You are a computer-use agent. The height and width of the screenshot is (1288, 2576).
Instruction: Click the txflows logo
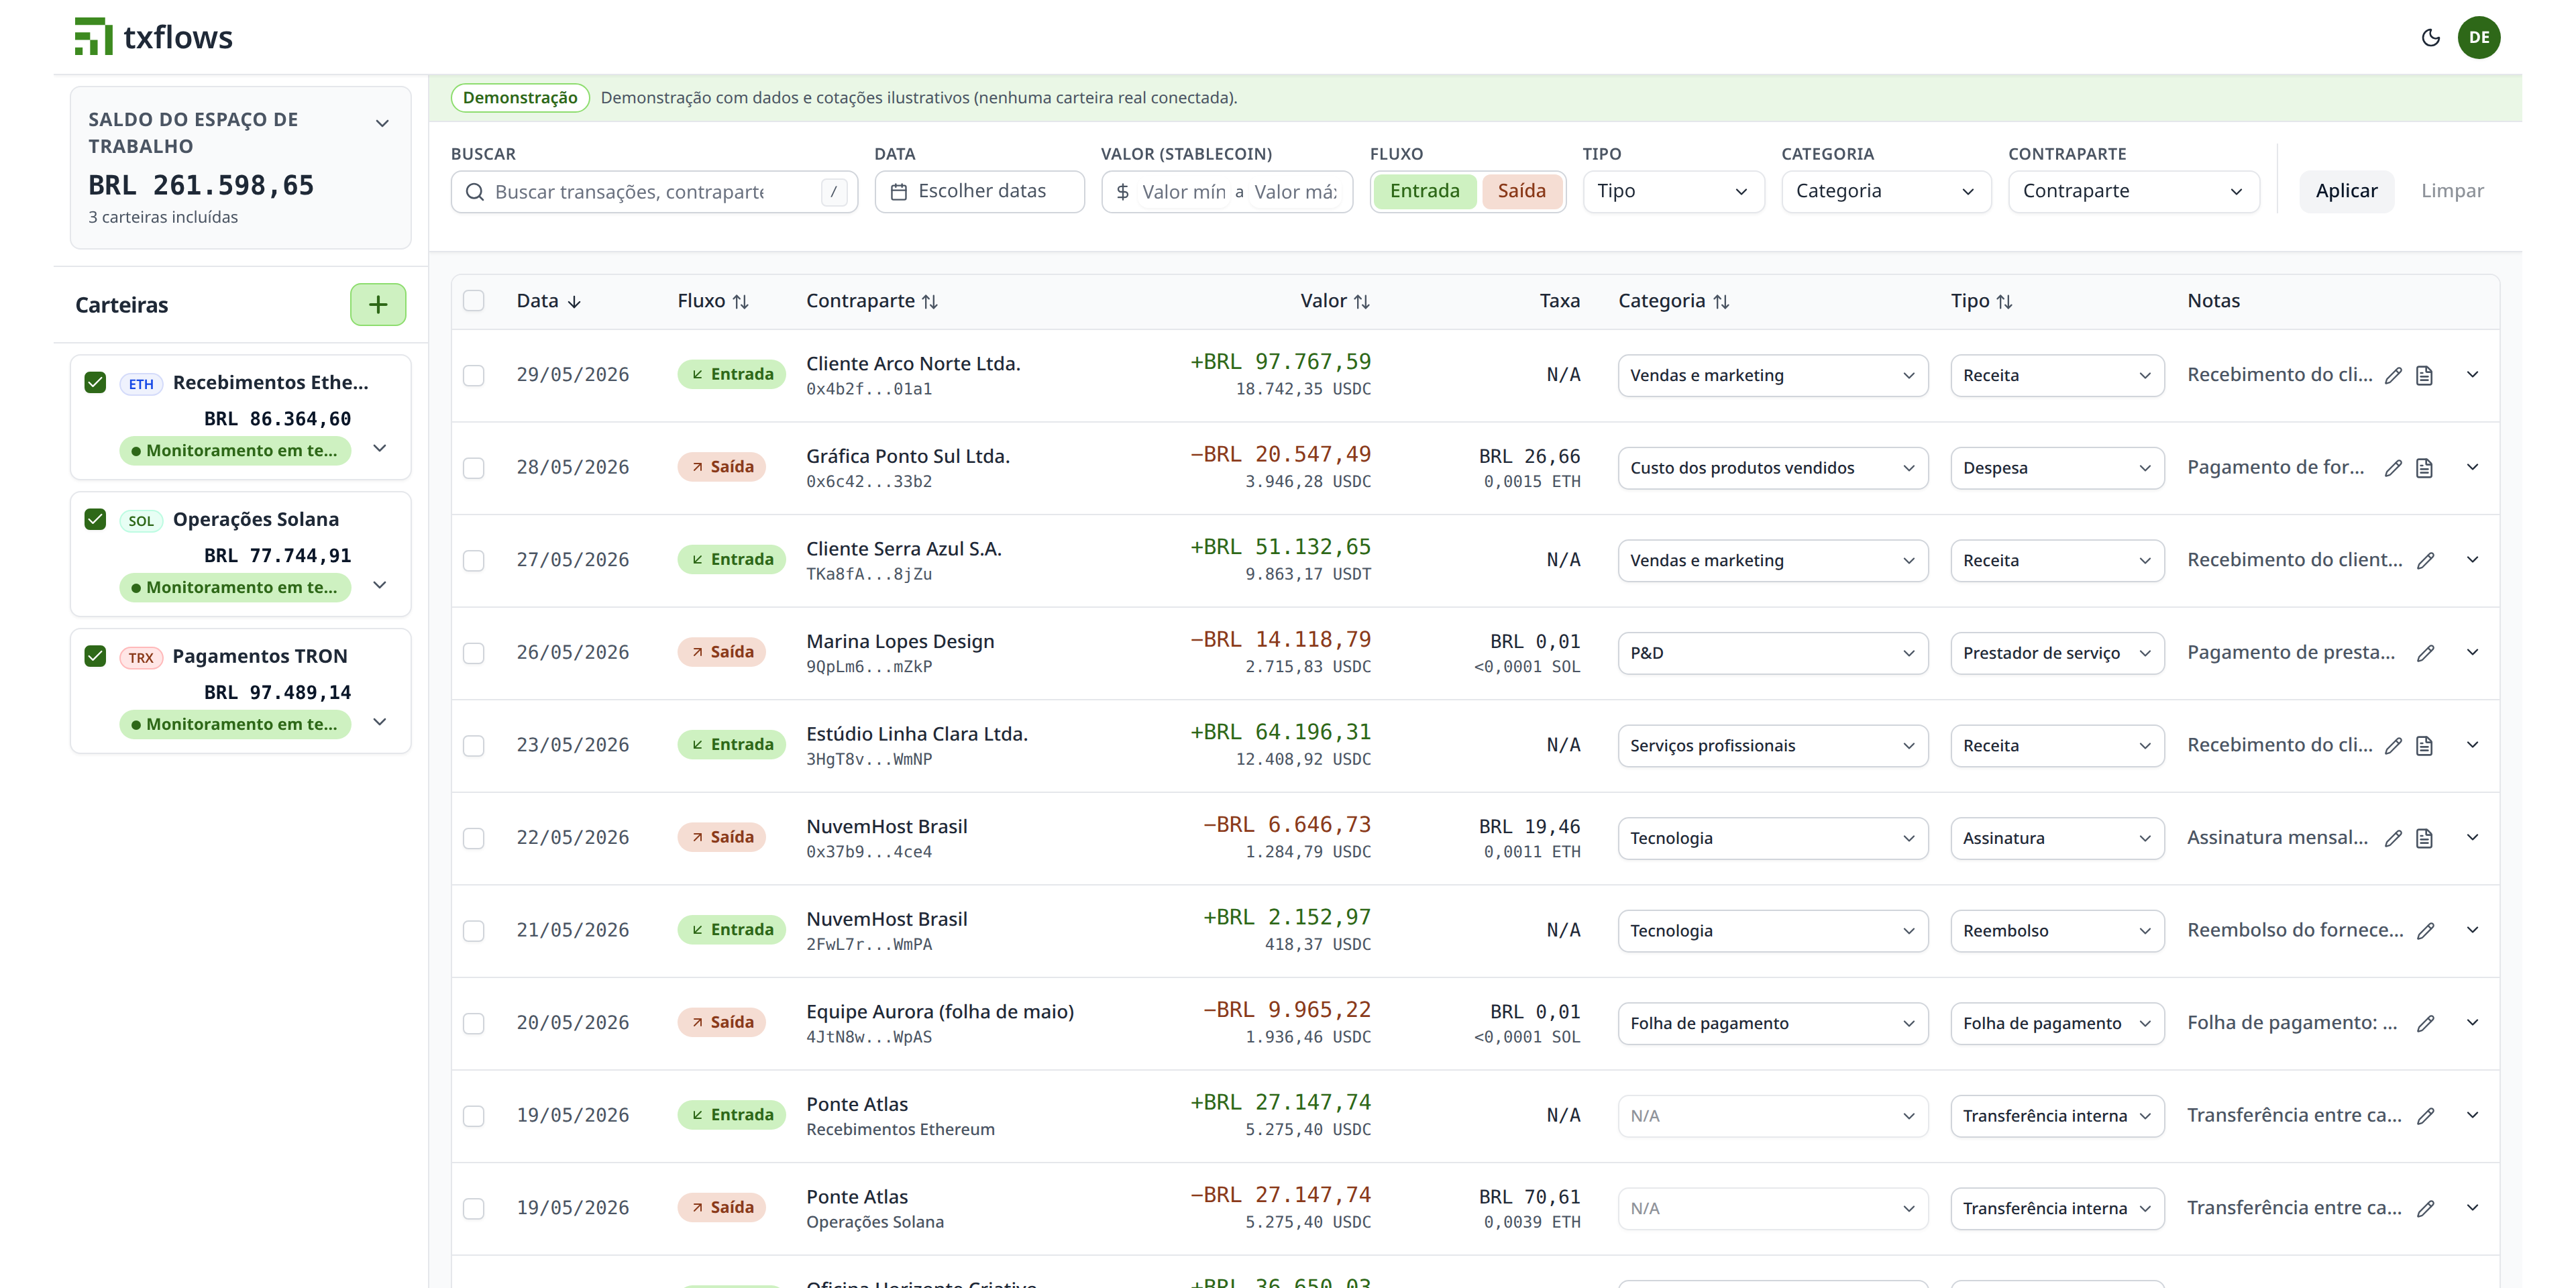153,37
